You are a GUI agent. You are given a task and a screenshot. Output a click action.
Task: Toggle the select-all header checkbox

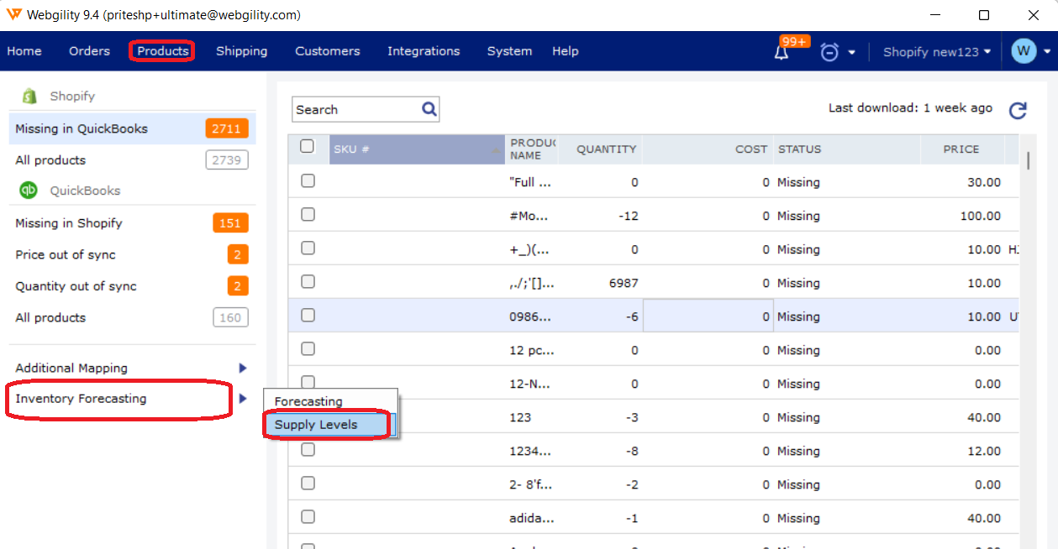(x=308, y=146)
